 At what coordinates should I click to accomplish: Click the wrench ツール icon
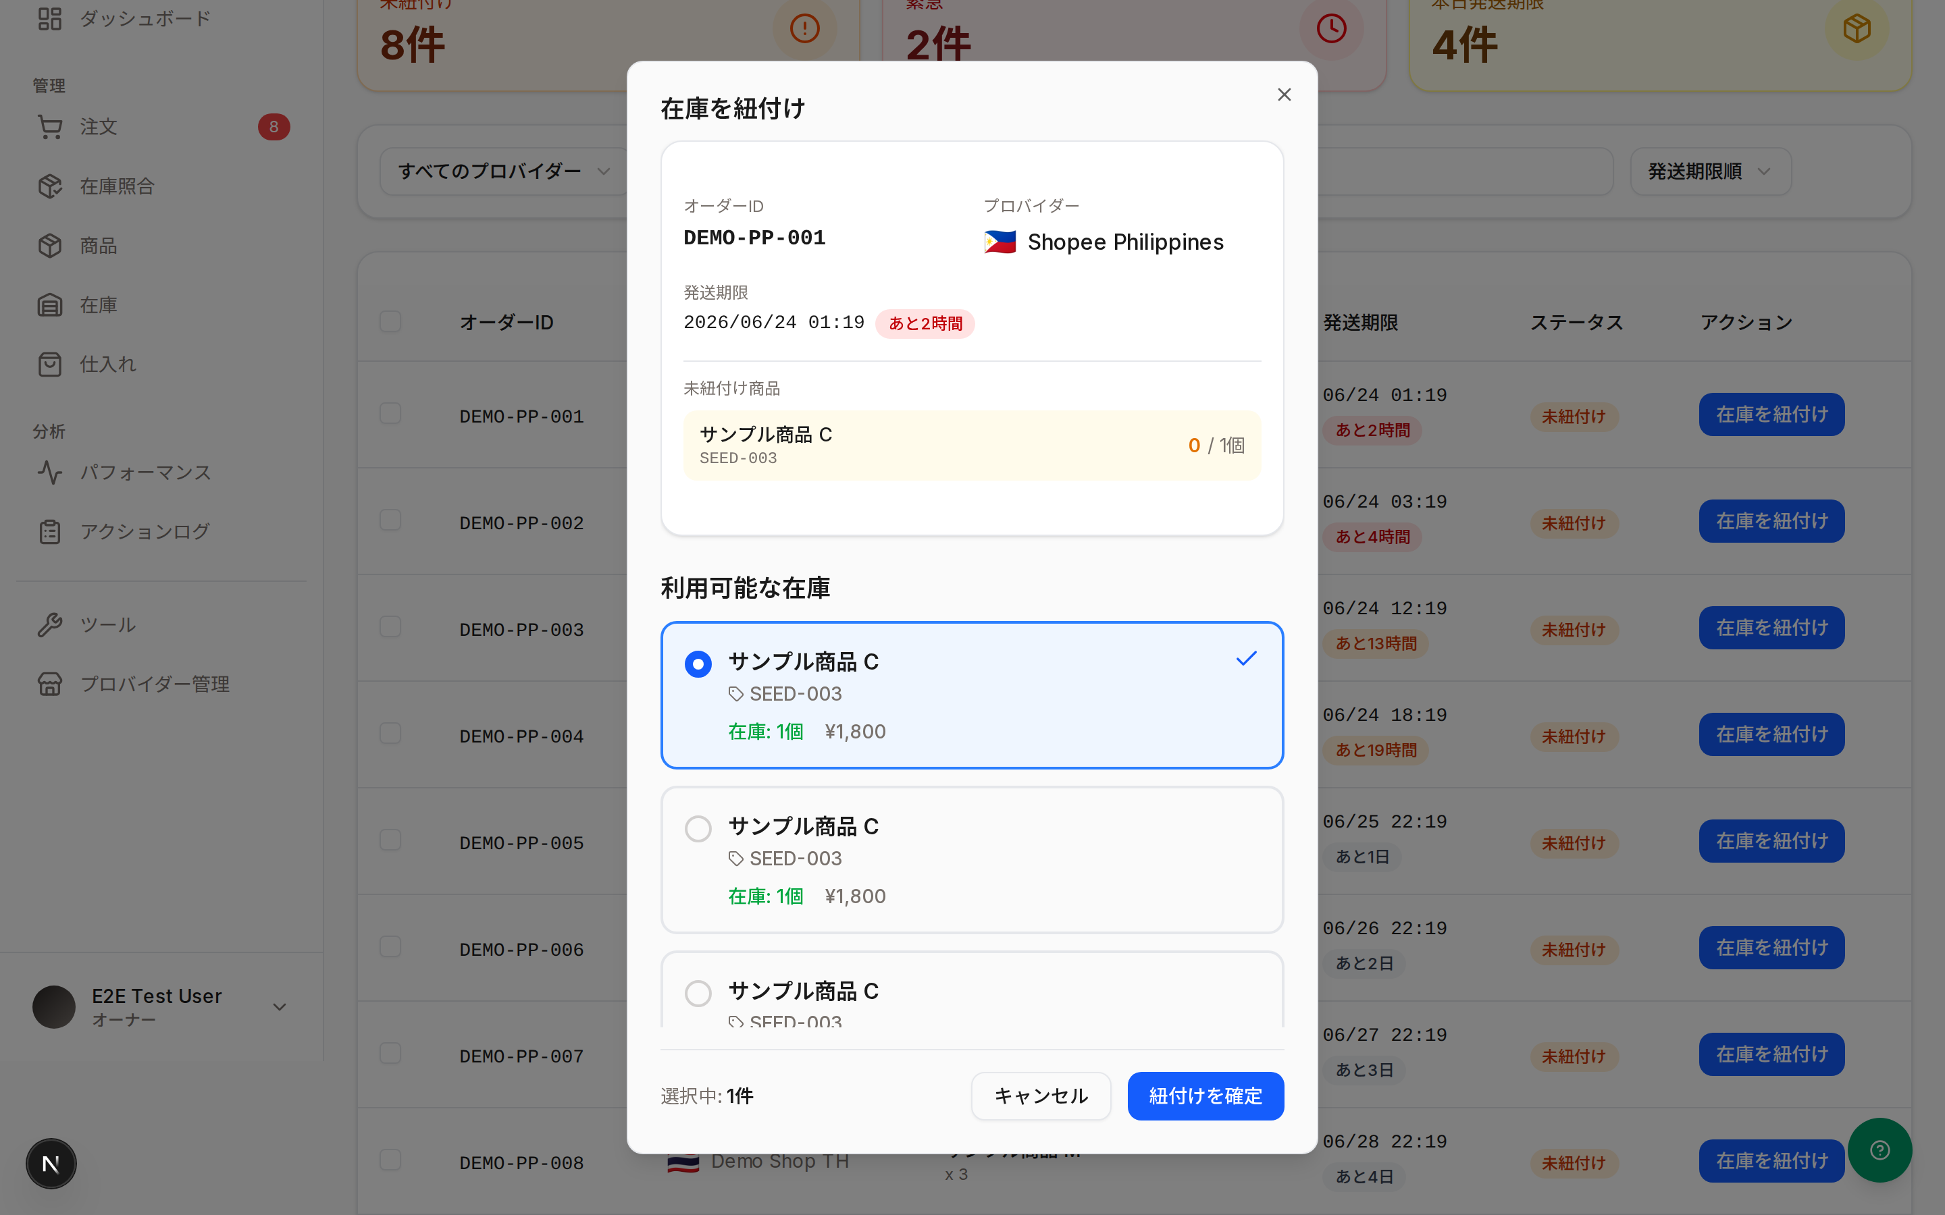coord(50,624)
